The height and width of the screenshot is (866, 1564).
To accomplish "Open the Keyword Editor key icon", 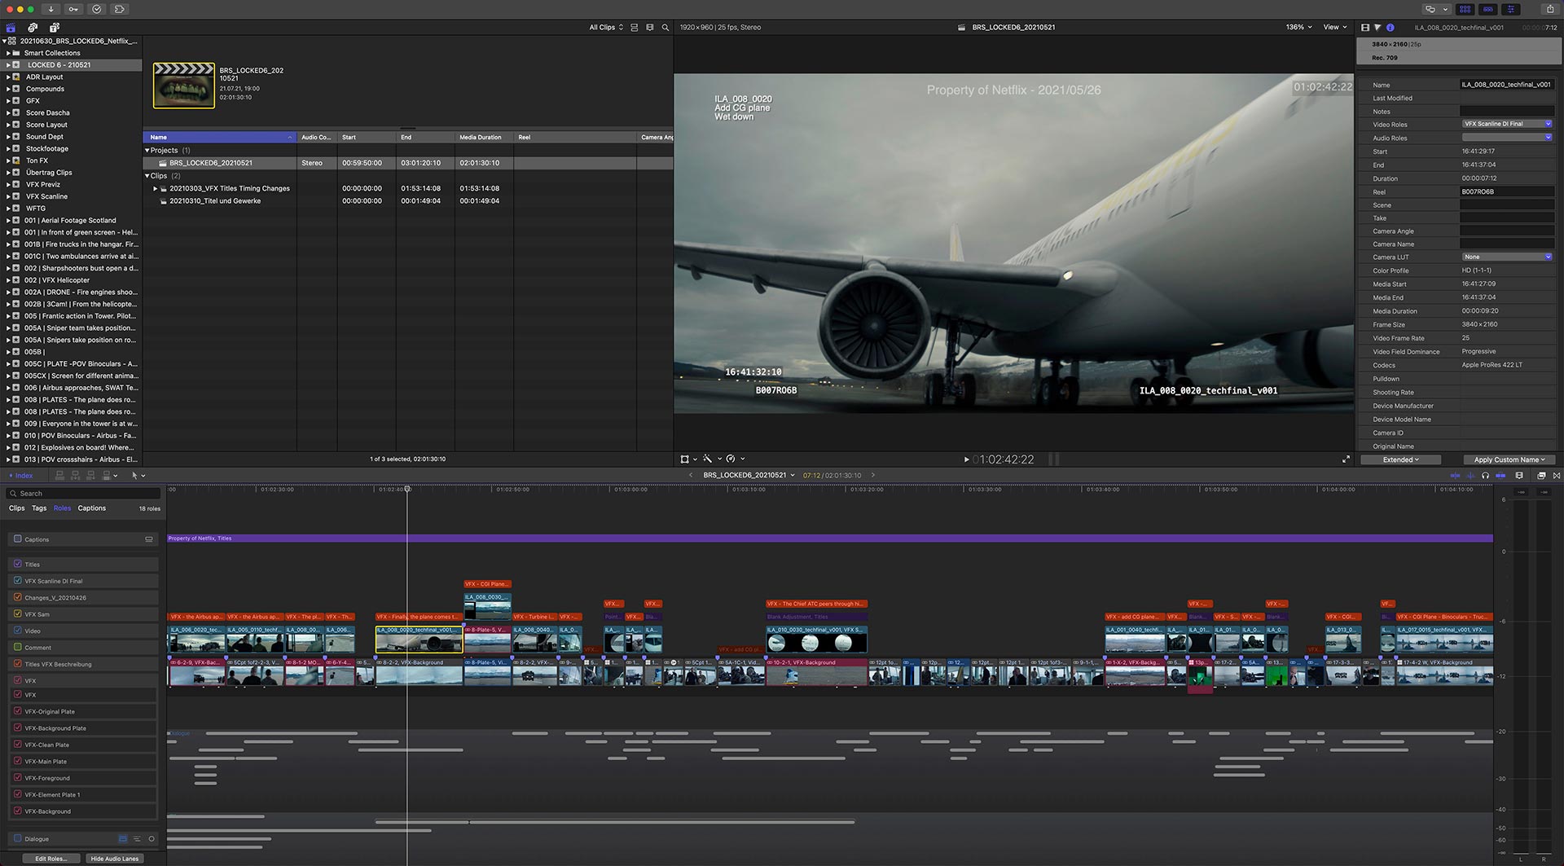I will tap(73, 9).
